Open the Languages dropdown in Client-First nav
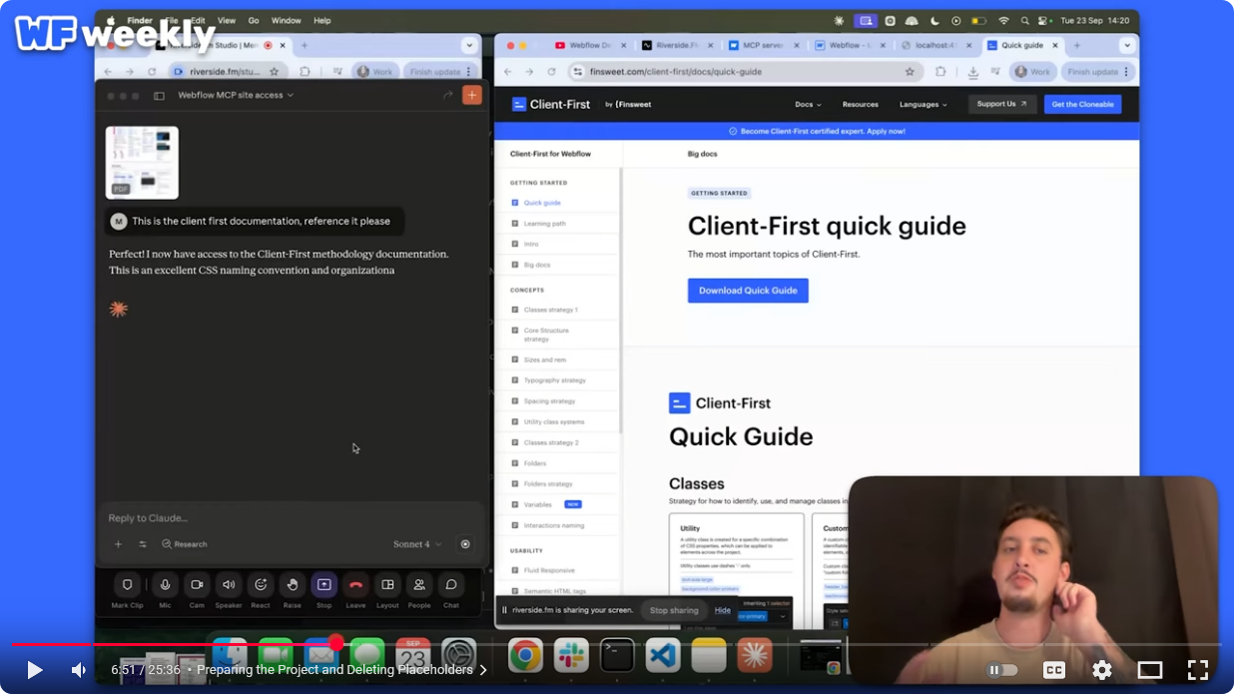This screenshot has height=694, width=1234. point(924,104)
